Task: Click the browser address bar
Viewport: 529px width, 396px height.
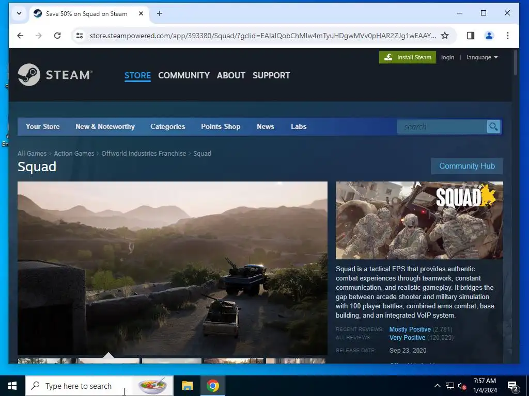Action: point(262,36)
